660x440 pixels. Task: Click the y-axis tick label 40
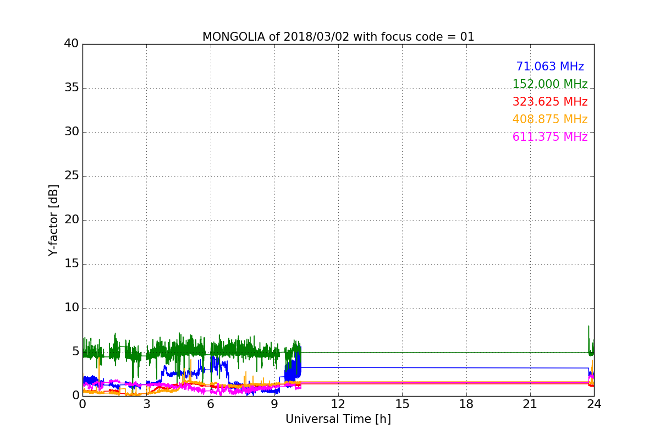pos(71,44)
